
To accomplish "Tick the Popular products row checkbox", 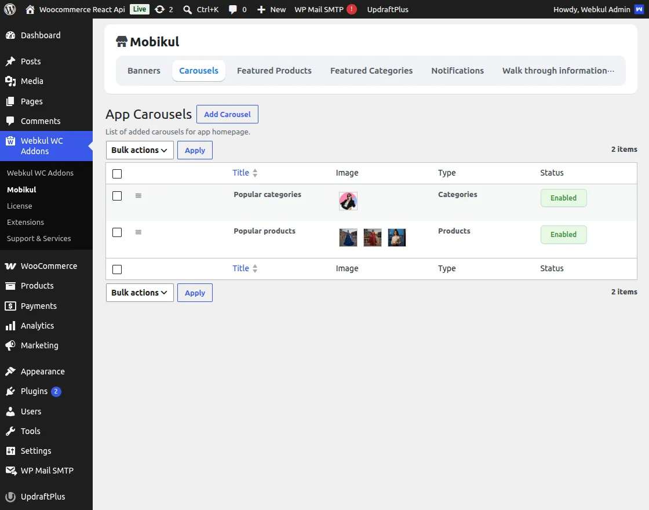I will (x=117, y=232).
